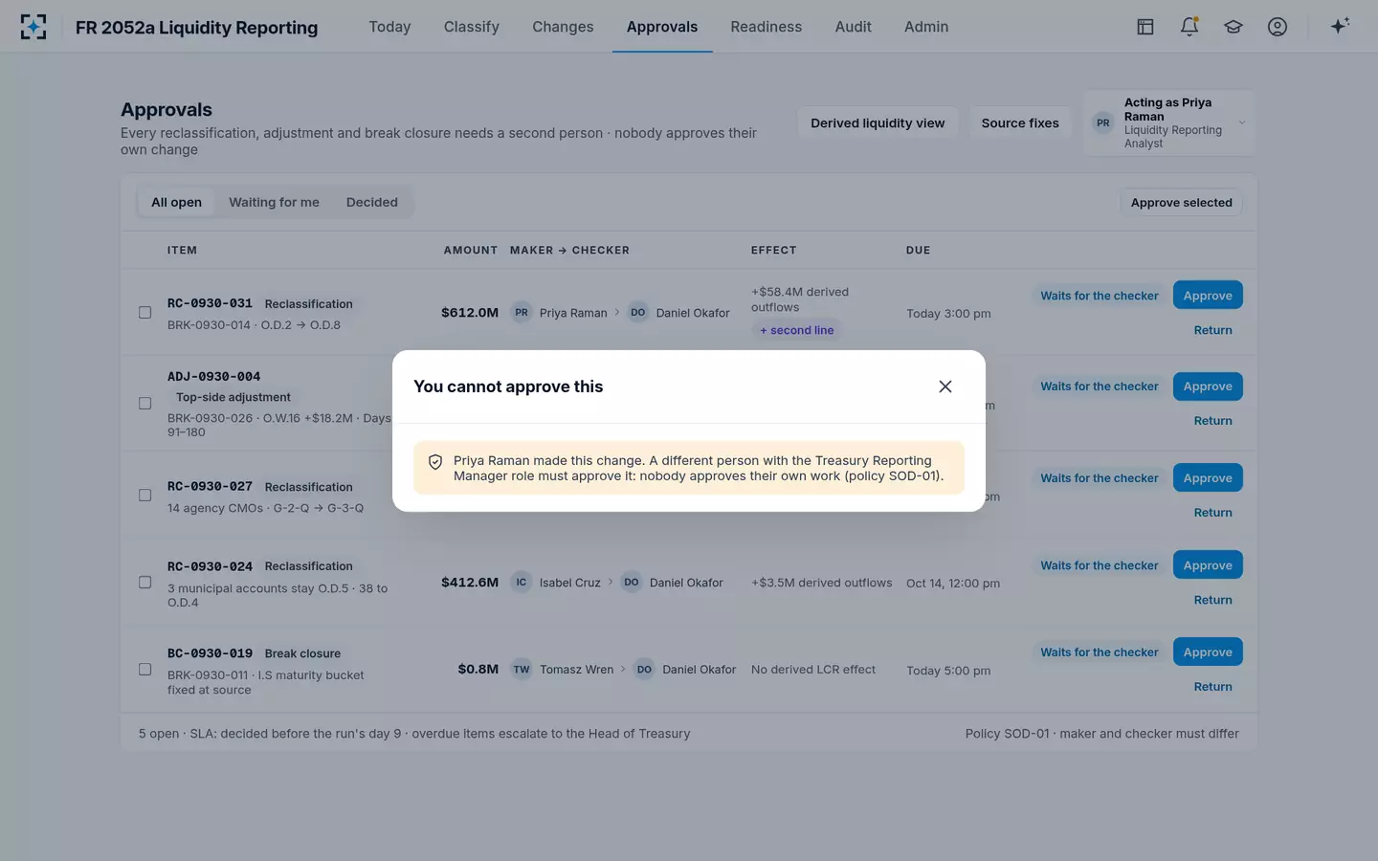Click the IC avatar for Isabel Cruz
Image resolution: width=1378 pixels, height=861 pixels.
coord(522,583)
